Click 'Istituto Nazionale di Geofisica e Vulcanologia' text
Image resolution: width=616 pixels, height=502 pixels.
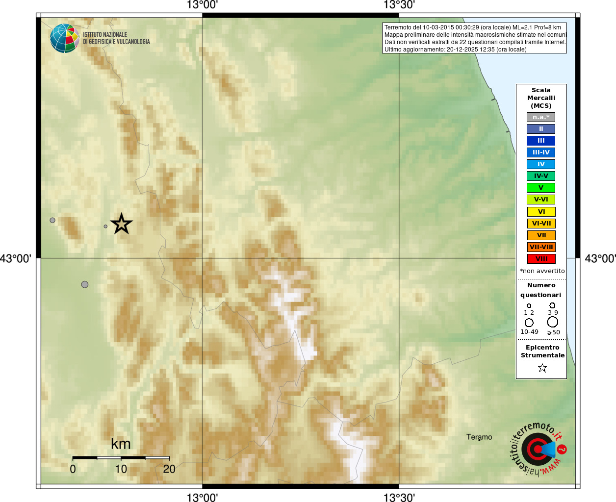coord(116,38)
